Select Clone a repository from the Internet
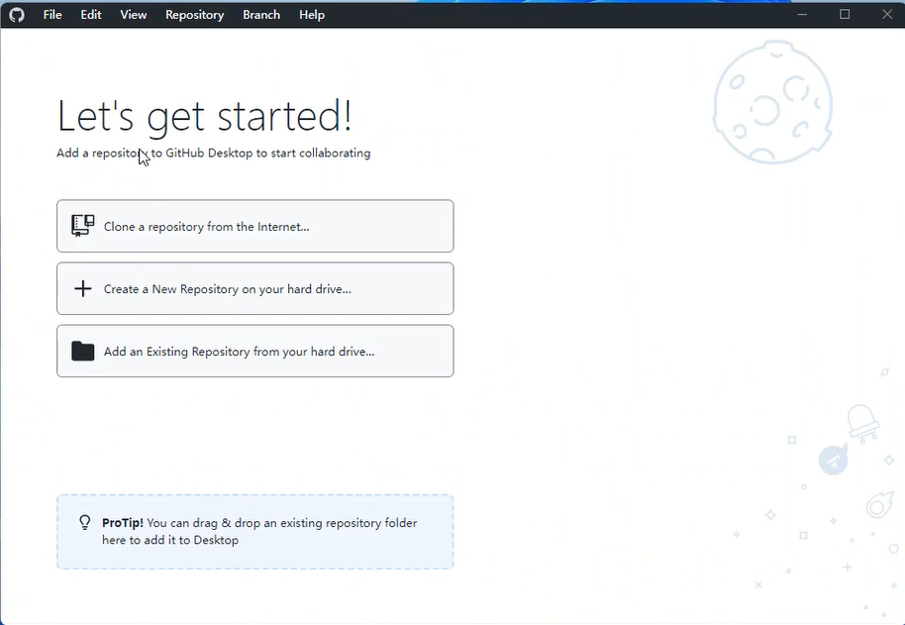 pos(254,226)
